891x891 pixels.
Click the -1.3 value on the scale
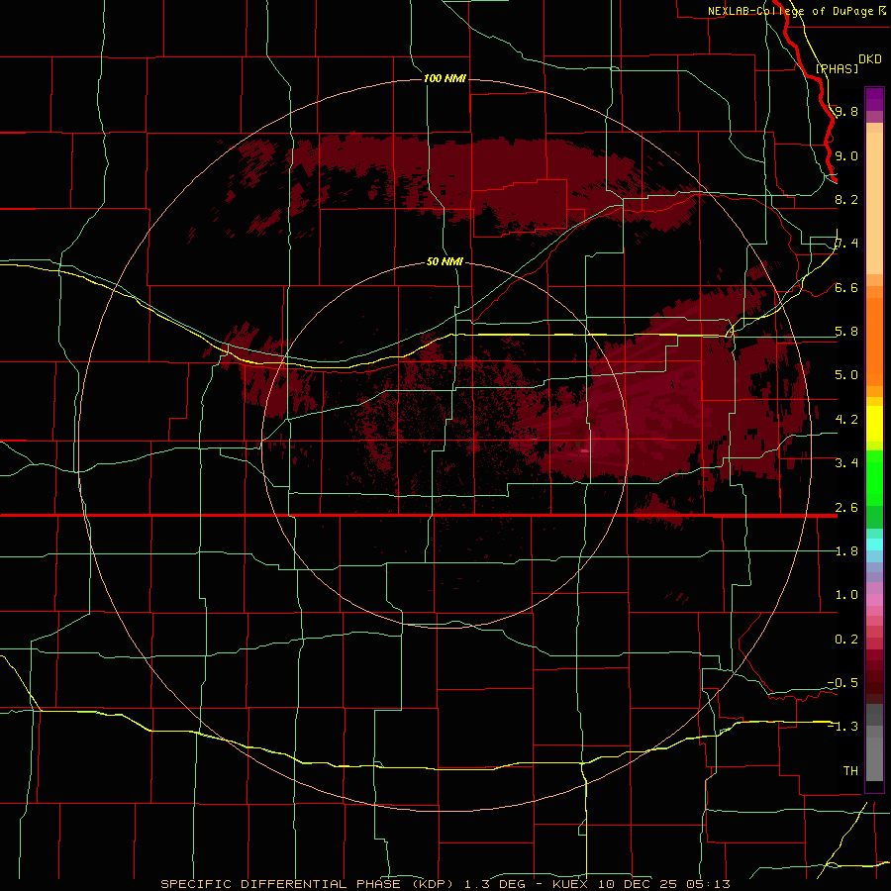[x=842, y=727]
